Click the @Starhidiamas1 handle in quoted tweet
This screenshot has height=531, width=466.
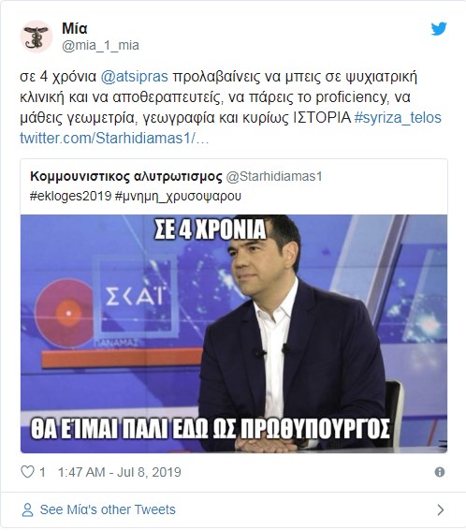coord(274,176)
